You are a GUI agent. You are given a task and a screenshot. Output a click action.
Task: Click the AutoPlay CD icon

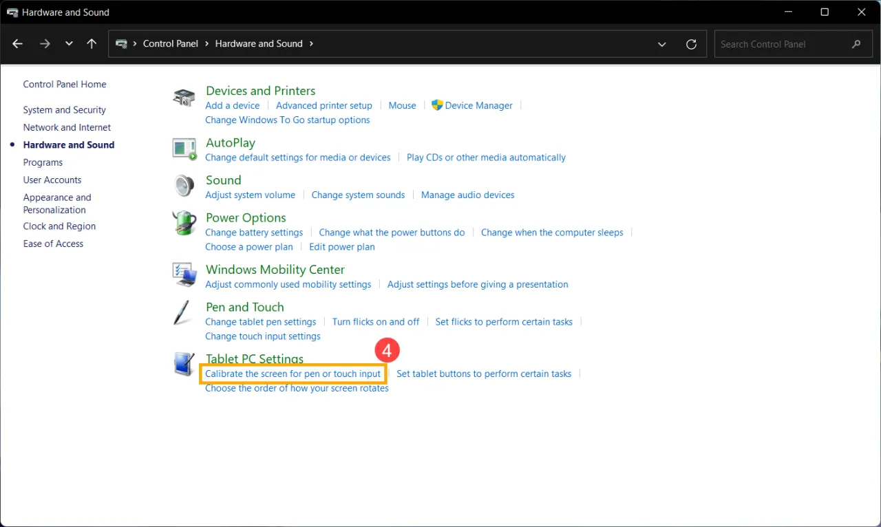coord(183,149)
